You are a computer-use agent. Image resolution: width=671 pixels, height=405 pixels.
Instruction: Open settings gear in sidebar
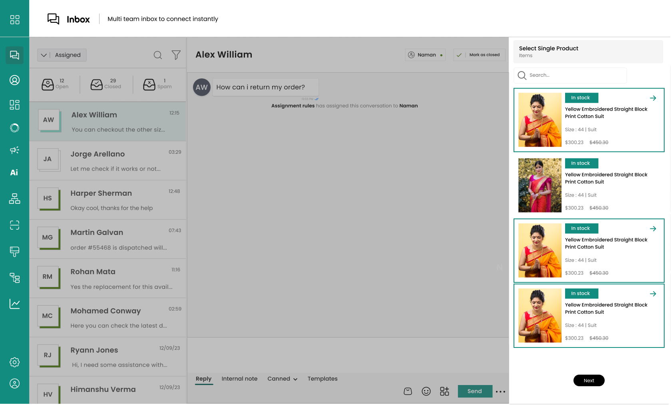(x=14, y=362)
